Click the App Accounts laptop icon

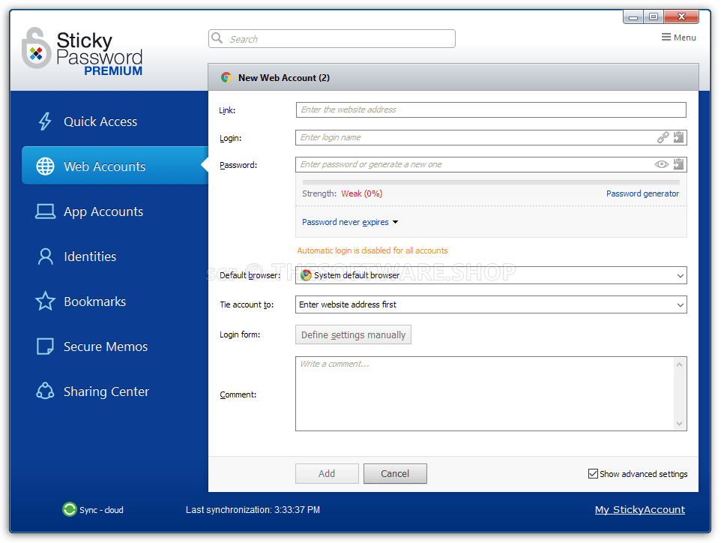coord(45,211)
